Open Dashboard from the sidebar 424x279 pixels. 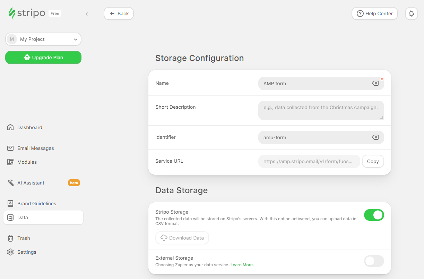coord(43,127)
